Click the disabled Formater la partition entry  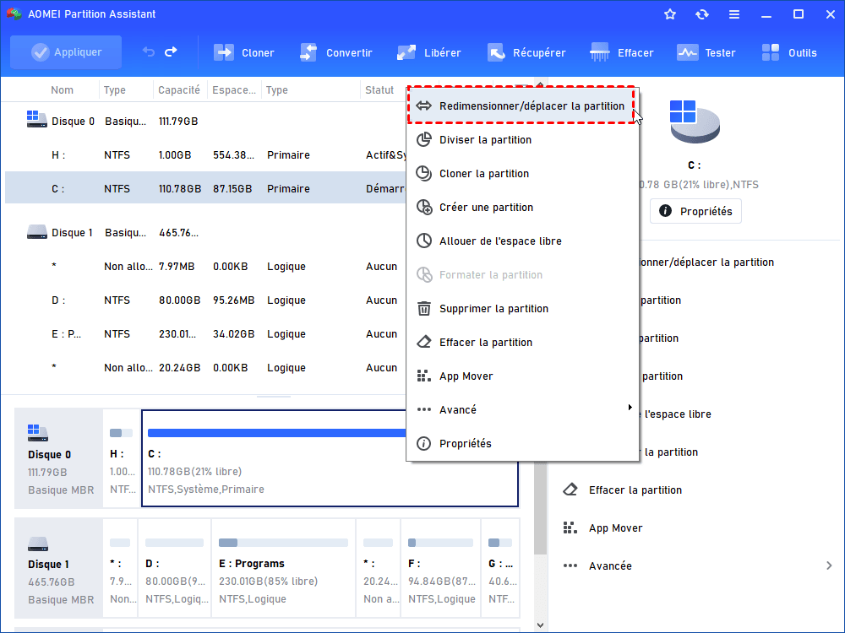tap(522, 275)
